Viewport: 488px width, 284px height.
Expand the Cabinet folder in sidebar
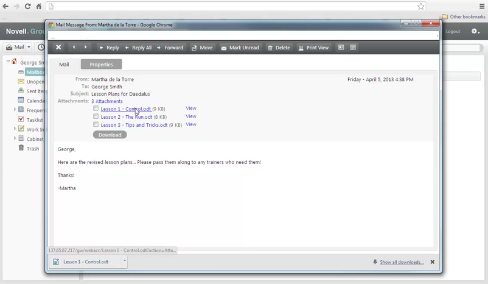coord(15,138)
